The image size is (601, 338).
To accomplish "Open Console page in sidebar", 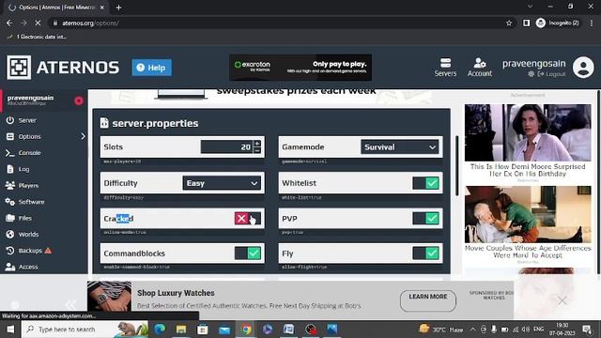I will pyautogui.click(x=29, y=153).
